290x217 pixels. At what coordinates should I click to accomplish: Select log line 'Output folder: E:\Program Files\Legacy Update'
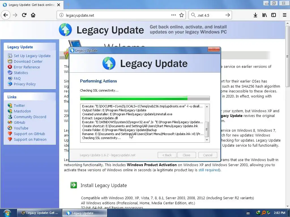pos(114,110)
